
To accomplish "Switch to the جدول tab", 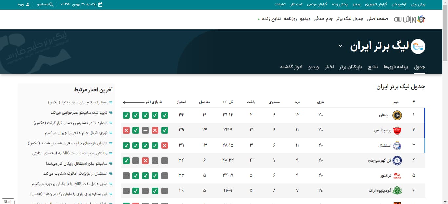I will tap(419, 67).
